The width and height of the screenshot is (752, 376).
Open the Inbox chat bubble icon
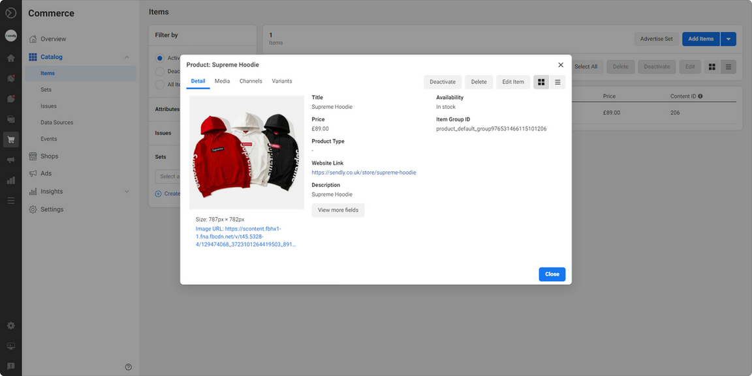pyautogui.click(x=10, y=98)
